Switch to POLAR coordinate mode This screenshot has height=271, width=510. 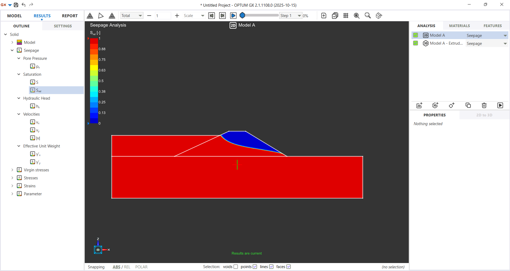click(141, 267)
